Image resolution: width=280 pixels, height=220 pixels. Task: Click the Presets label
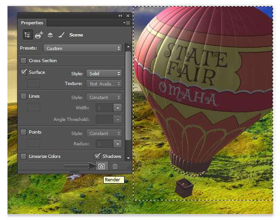28,48
